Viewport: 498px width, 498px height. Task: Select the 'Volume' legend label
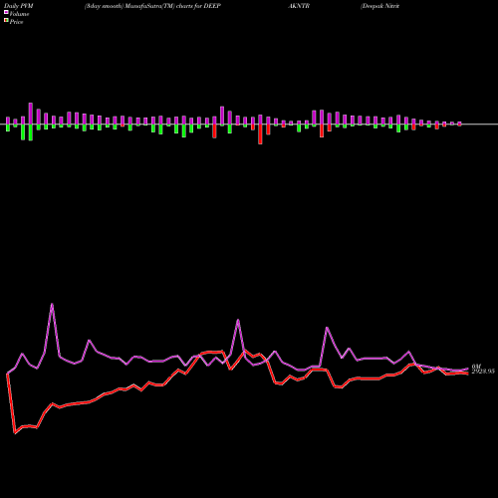point(19,14)
